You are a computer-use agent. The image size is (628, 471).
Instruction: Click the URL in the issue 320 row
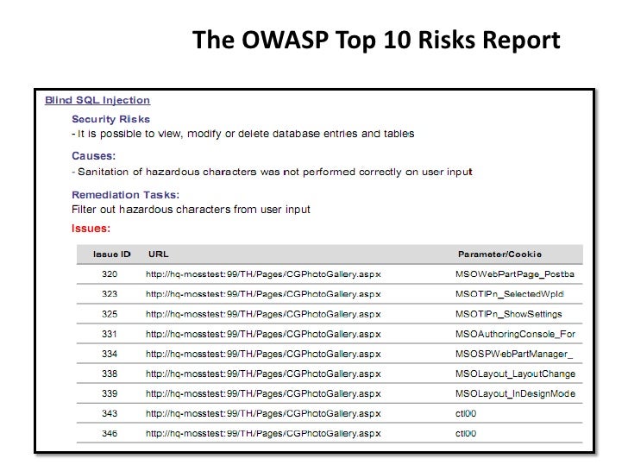263,274
